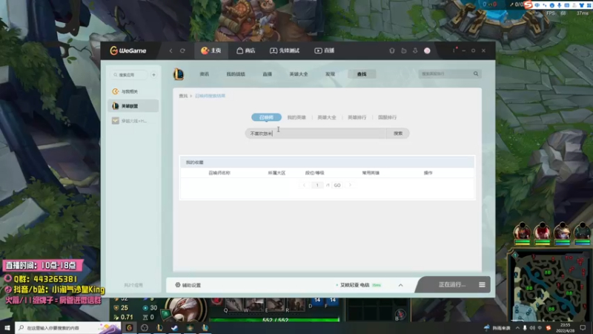Click the W ability icon in the HUD
The height and width of the screenshot is (334, 593).
pyautogui.click(x=254, y=304)
